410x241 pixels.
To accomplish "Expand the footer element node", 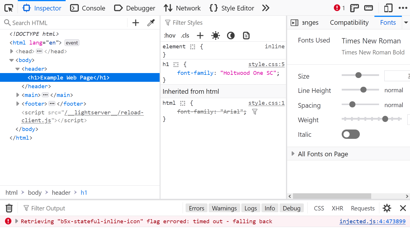I will (18, 104).
